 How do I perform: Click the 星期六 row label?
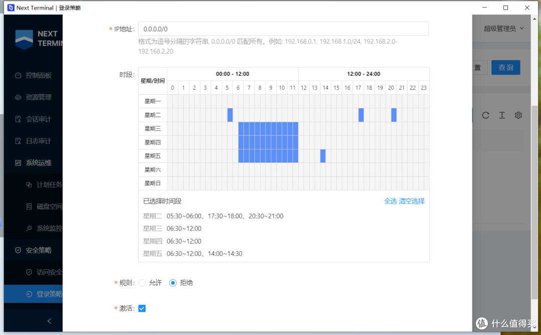pyautogui.click(x=152, y=170)
